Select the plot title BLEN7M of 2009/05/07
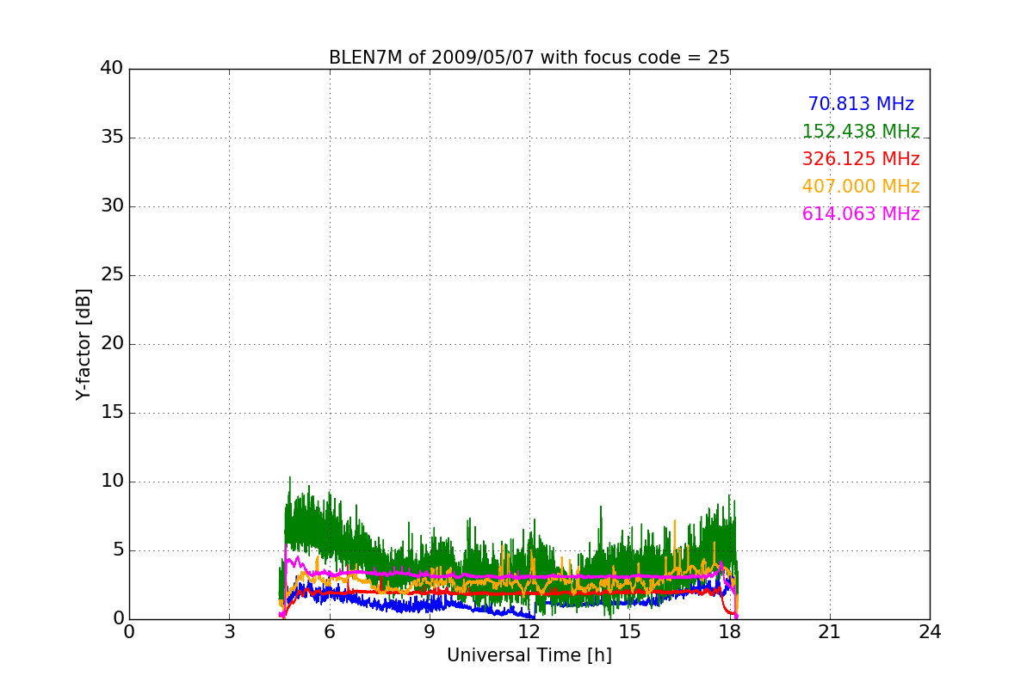This screenshot has width=1033, height=688. 529,58
